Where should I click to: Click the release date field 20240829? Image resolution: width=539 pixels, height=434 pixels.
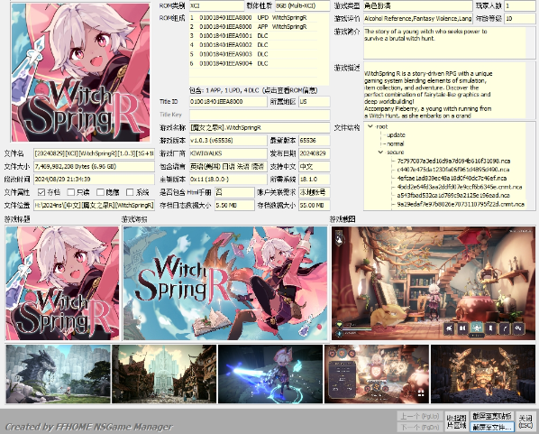(x=315, y=153)
